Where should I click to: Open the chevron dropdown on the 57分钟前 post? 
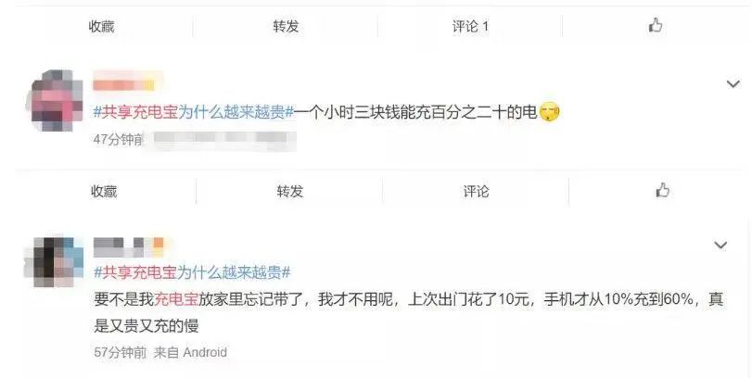[720, 246]
